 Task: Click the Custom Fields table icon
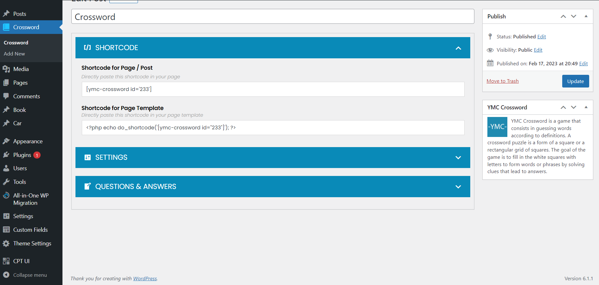(x=6, y=230)
